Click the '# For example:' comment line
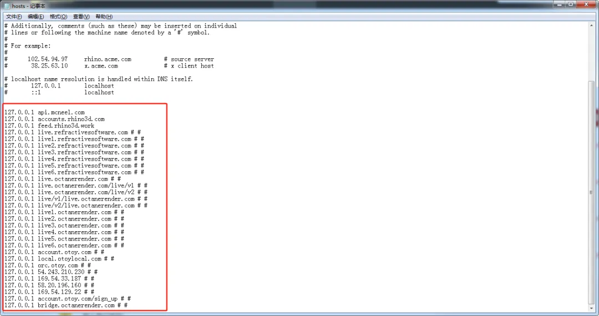This screenshot has height=316, width=599. tap(28, 46)
